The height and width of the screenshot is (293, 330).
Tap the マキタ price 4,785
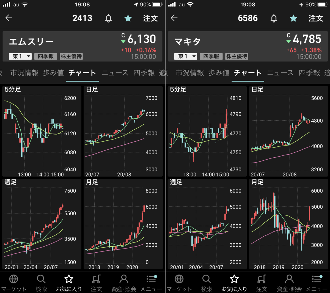tap(307, 39)
